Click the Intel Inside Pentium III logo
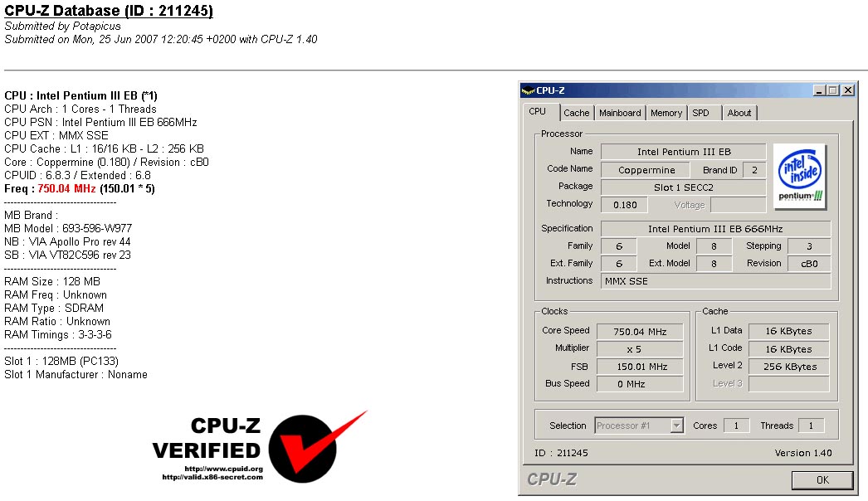Viewport: 868px width, 501px height. coord(800,177)
